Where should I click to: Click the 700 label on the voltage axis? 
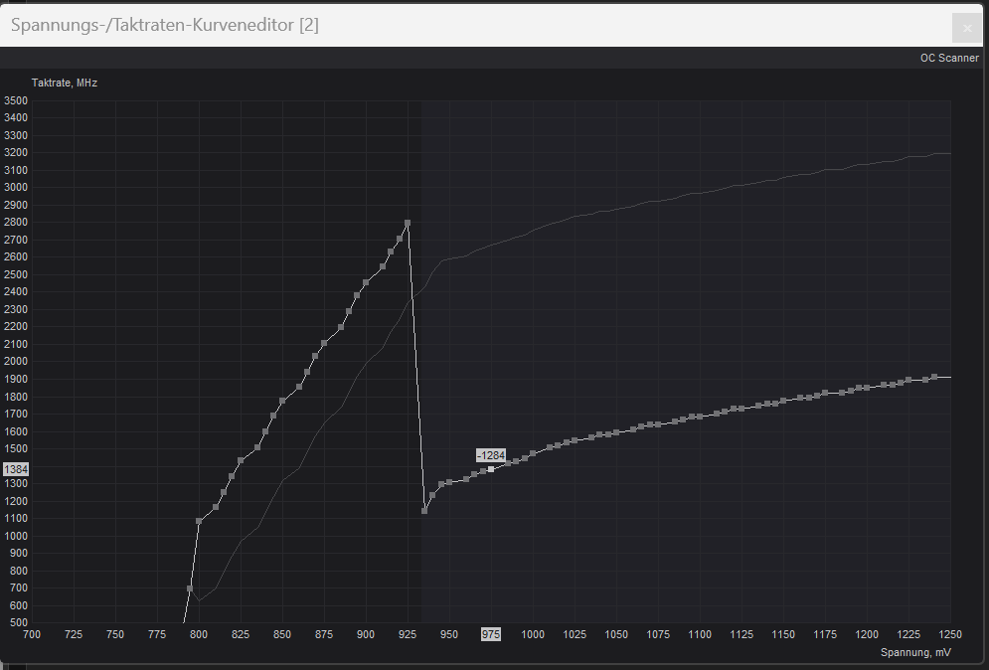click(32, 634)
